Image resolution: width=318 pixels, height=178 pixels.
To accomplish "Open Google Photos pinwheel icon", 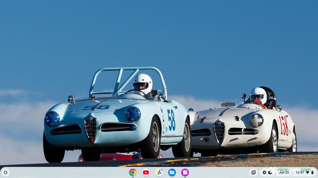I will click(x=159, y=172).
